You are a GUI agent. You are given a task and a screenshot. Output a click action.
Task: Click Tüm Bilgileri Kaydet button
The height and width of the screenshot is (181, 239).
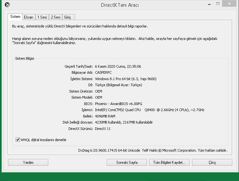click(169, 162)
